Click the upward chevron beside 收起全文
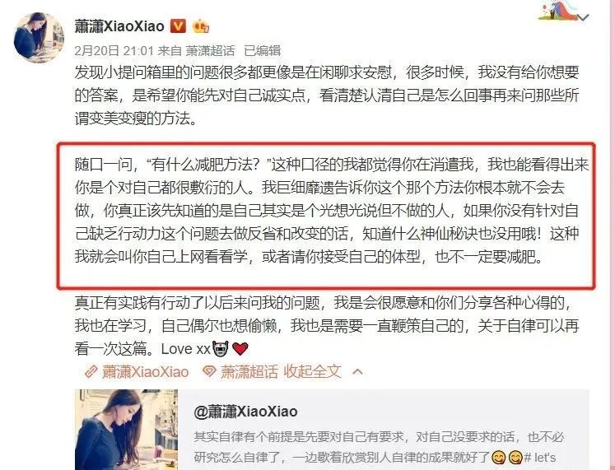 pyautogui.click(x=357, y=371)
